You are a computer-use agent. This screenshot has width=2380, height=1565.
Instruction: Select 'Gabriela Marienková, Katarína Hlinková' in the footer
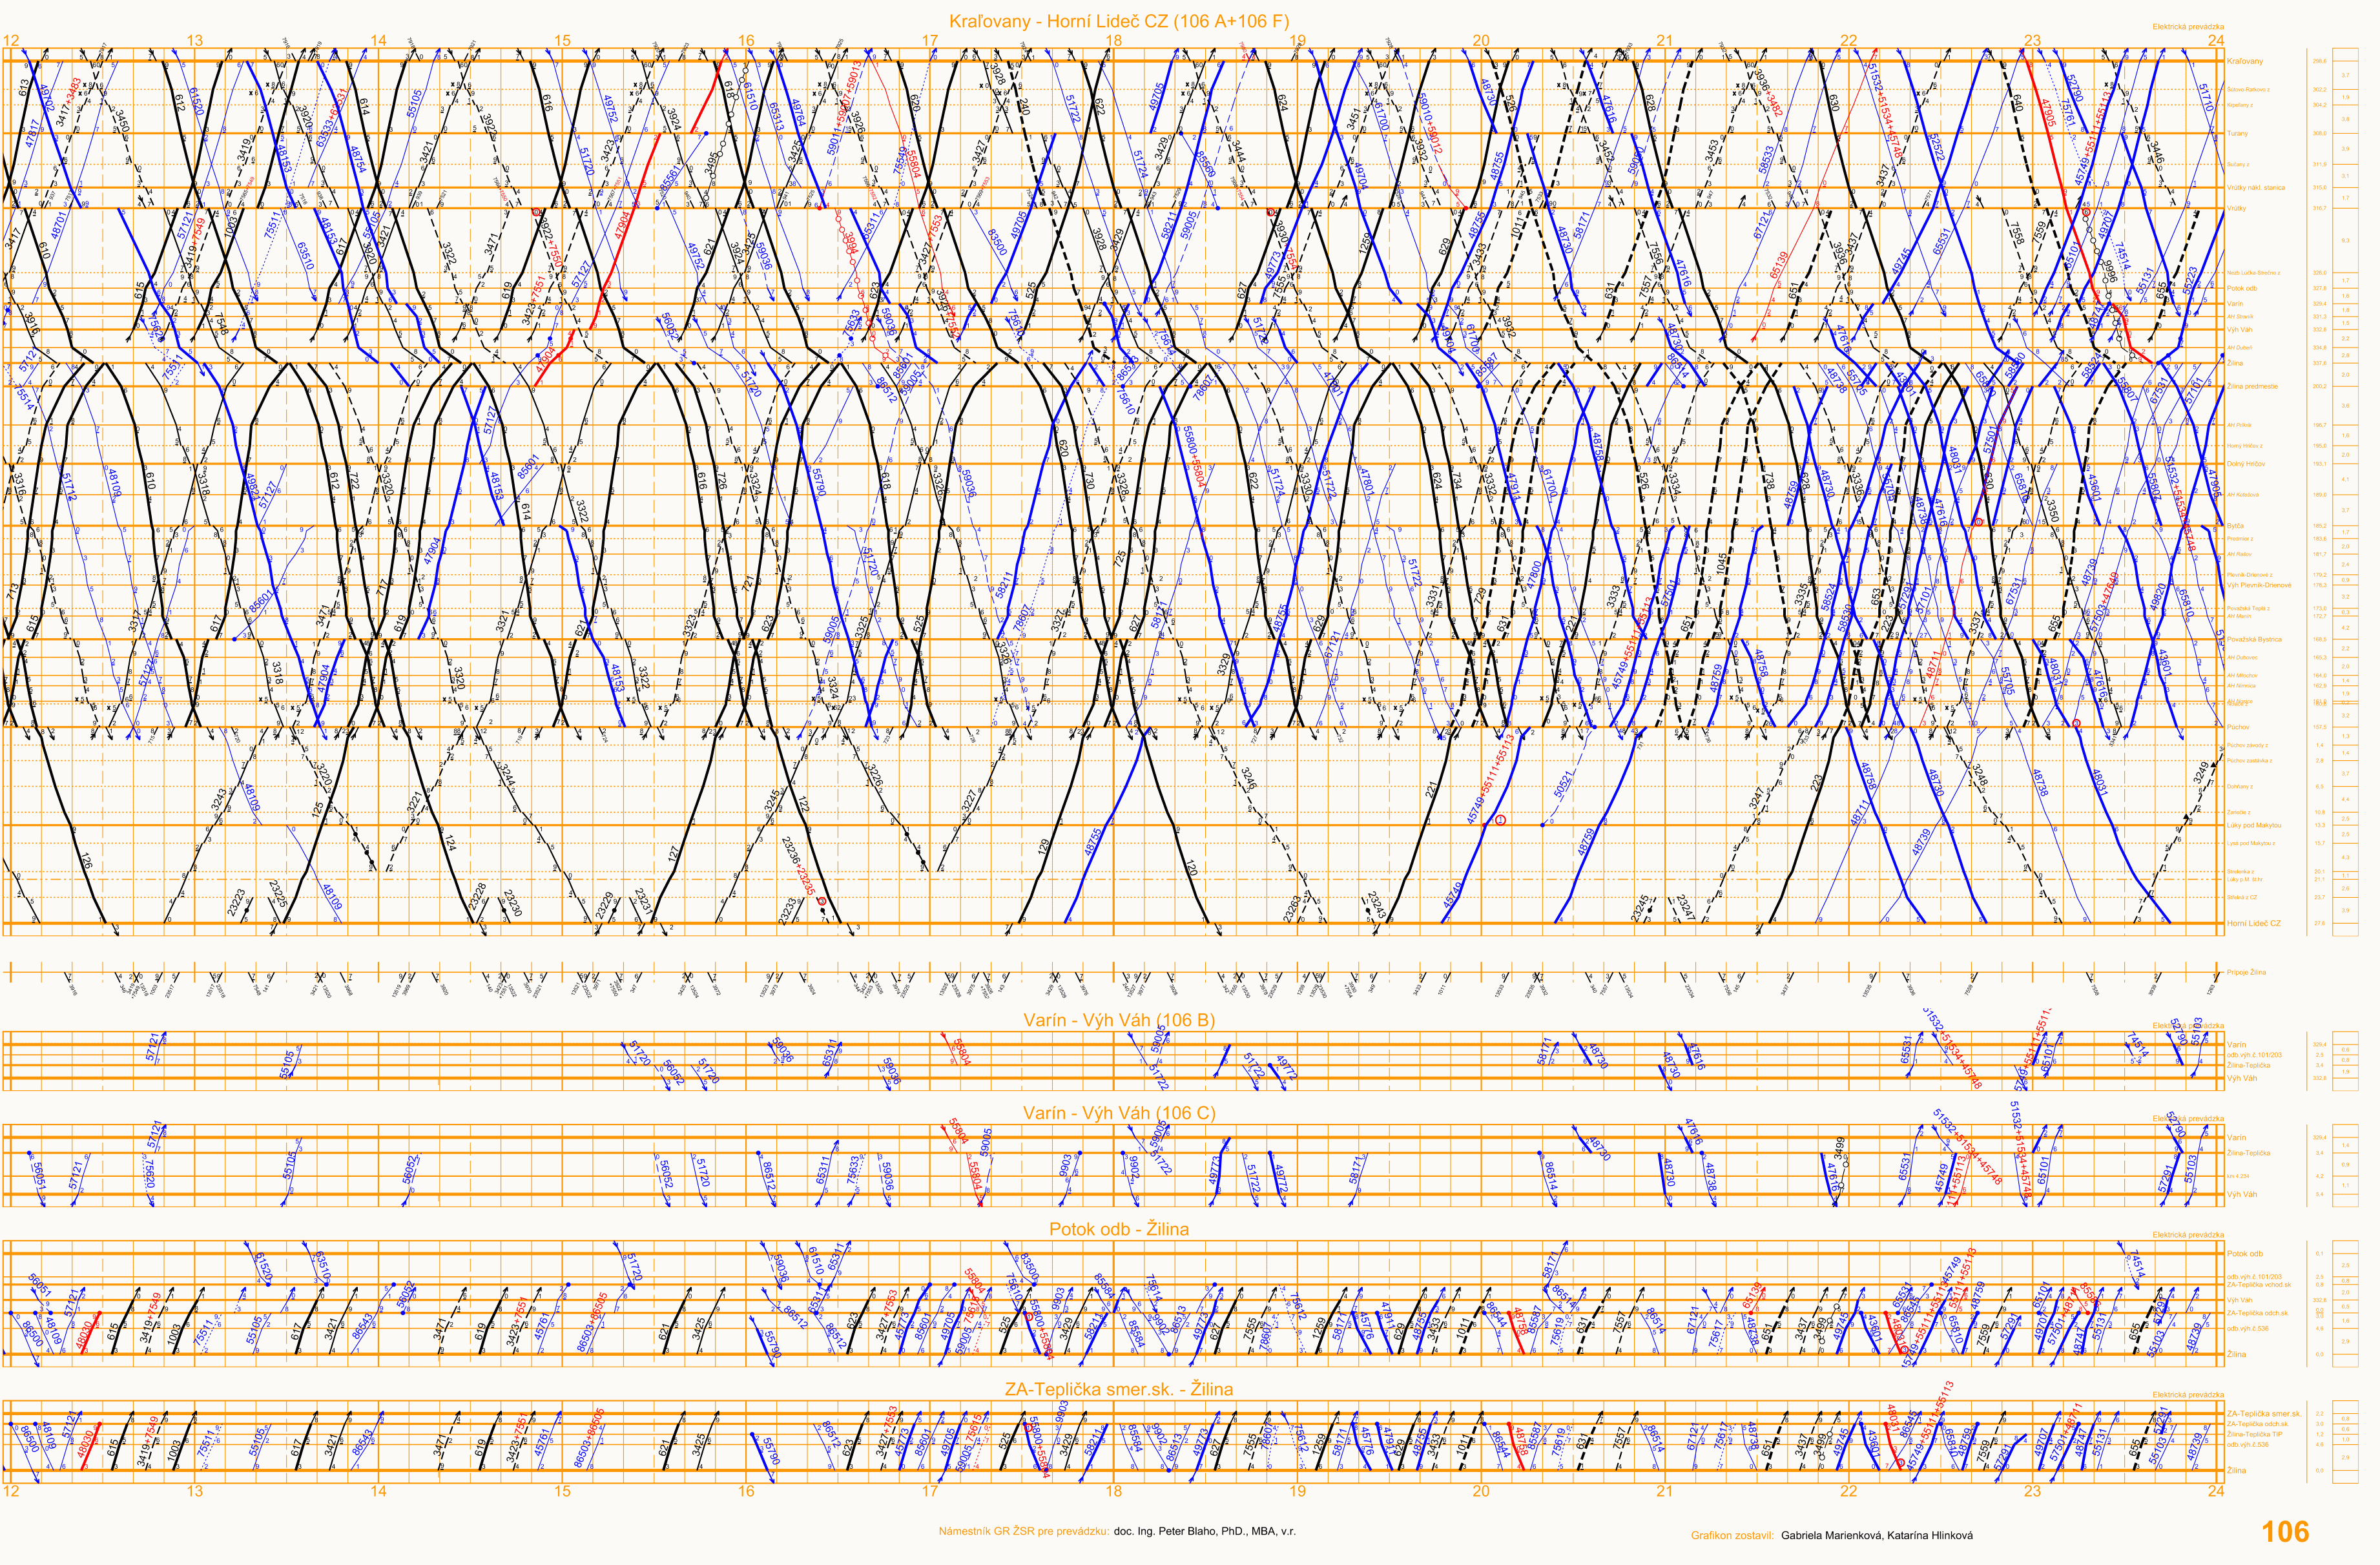1877,1535
